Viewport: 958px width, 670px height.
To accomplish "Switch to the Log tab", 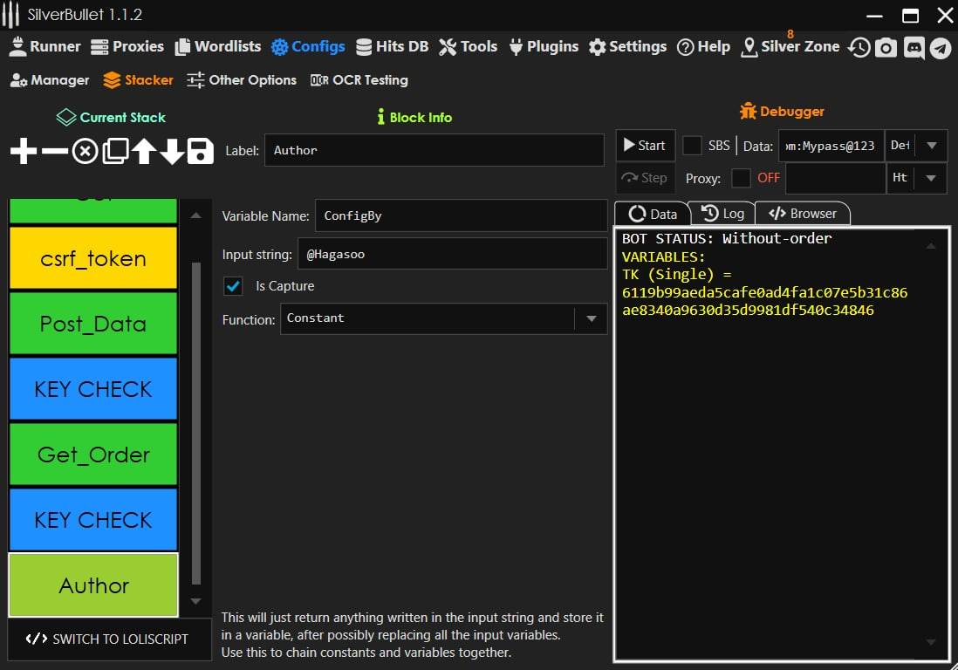I will pyautogui.click(x=722, y=214).
